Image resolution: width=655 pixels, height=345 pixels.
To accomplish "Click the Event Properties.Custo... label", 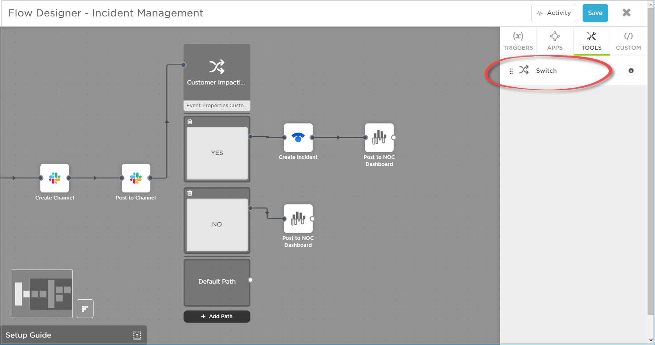I will pos(217,106).
